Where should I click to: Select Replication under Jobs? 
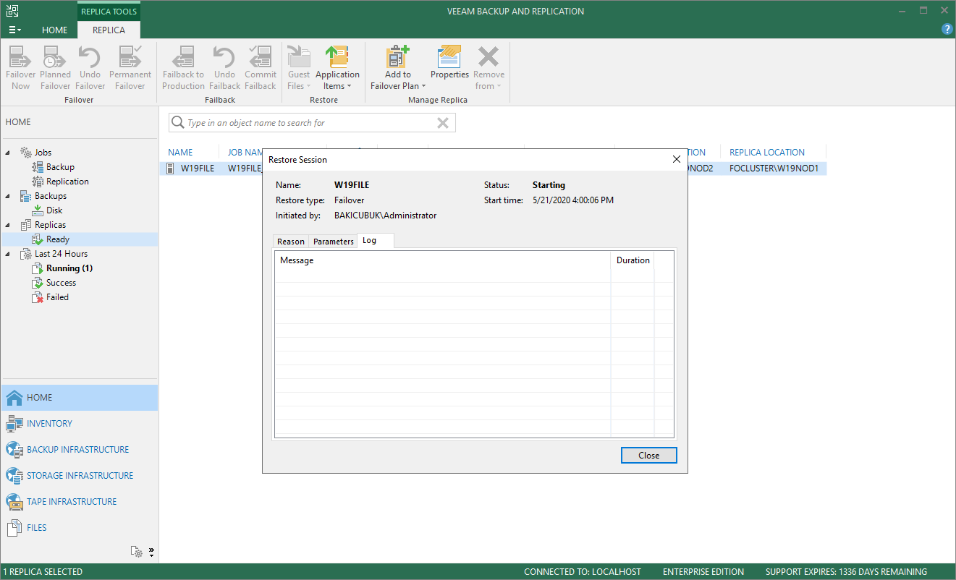tap(67, 182)
